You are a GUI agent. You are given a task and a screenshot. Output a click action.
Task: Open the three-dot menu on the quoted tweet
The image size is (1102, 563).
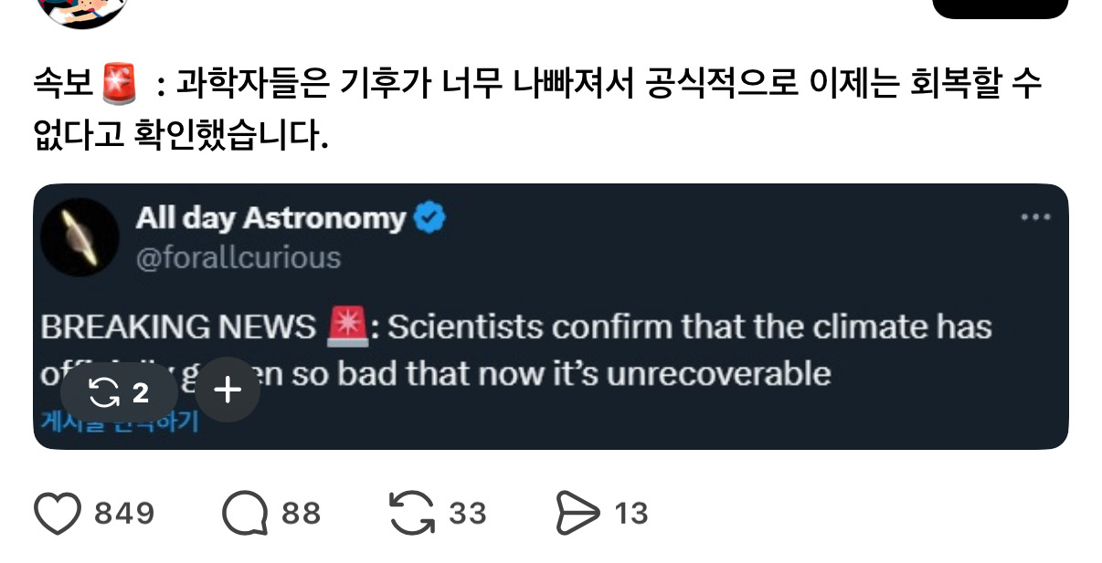pyautogui.click(x=1035, y=218)
